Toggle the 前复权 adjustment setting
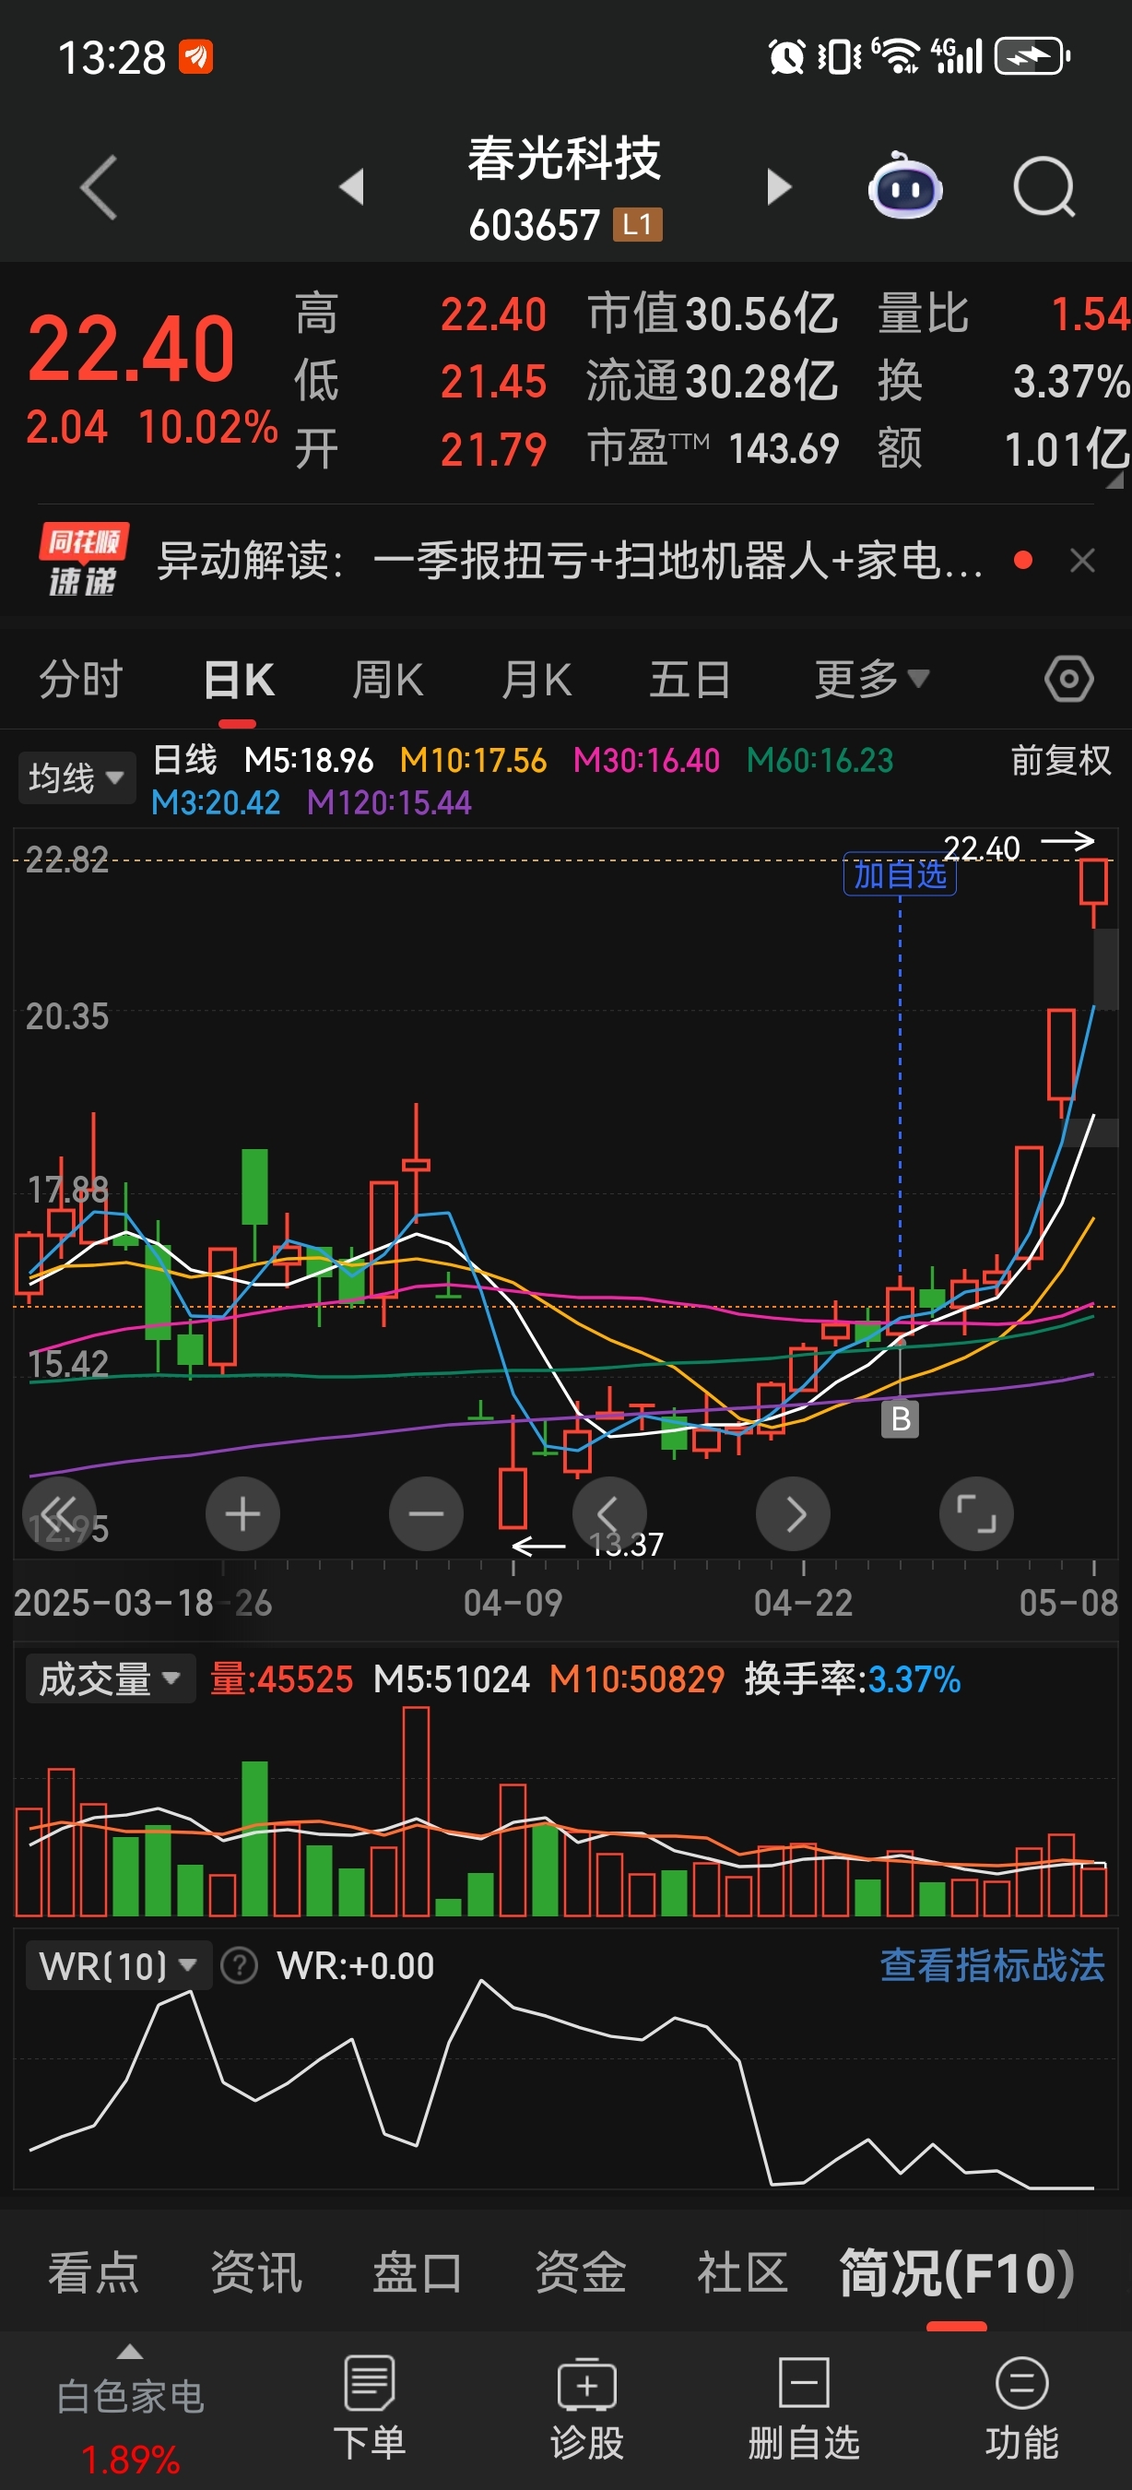 (1060, 760)
